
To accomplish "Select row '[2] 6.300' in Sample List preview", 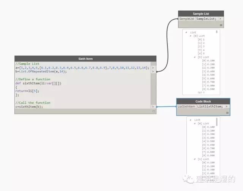I will coord(208,68).
